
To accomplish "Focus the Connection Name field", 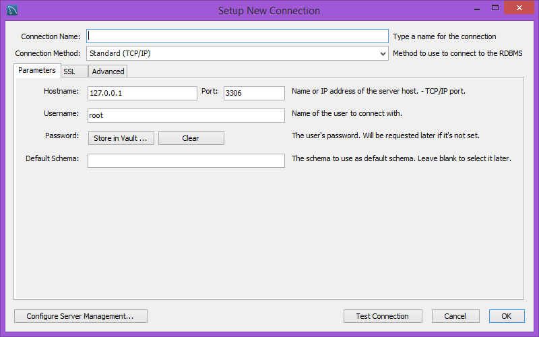I will pyautogui.click(x=237, y=36).
